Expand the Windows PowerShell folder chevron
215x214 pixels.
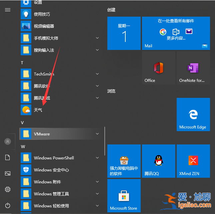[97, 158]
